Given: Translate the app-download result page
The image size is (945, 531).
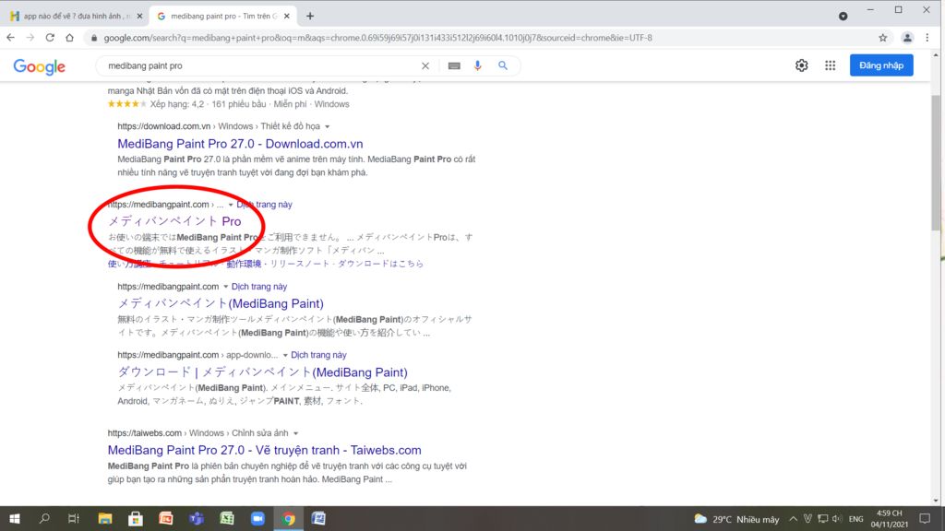Looking at the screenshot, I should [318, 355].
